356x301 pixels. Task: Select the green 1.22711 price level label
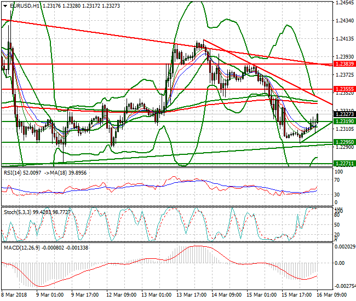point(344,164)
